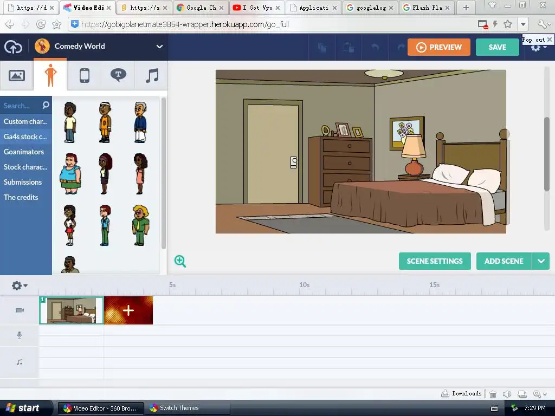Open the text speech bubble tab

pyautogui.click(x=118, y=75)
